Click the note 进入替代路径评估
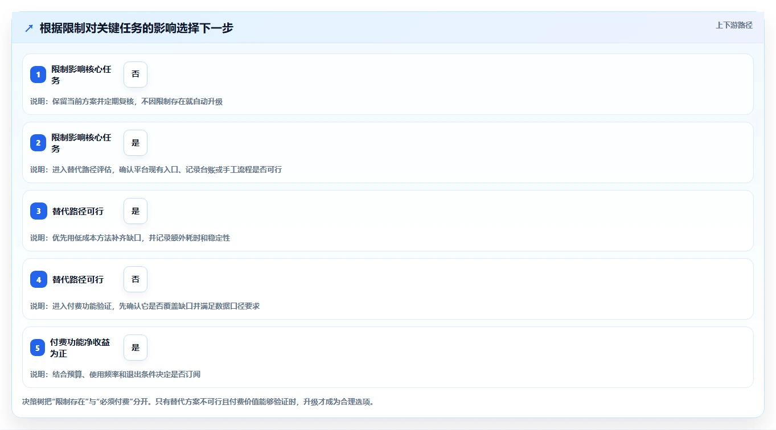 (156, 169)
